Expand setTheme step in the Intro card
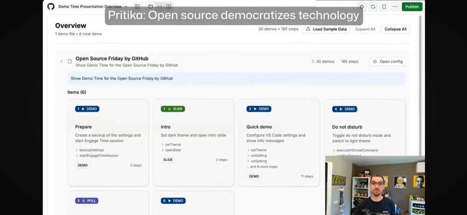This screenshot has width=467, height=215. pyautogui.click(x=171, y=145)
